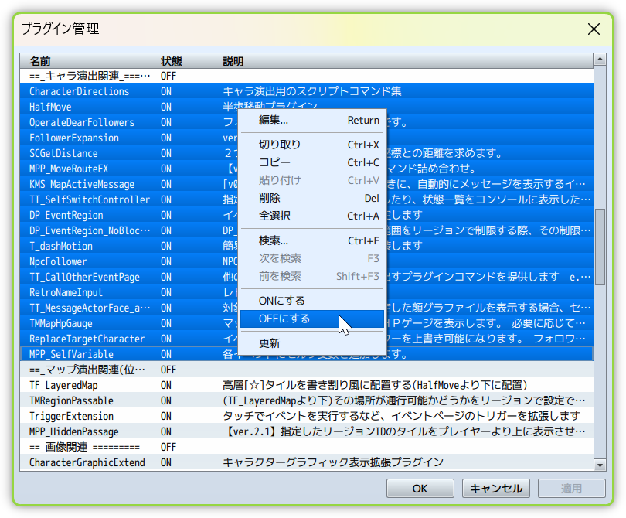The image size is (626, 518).
Task: Select the ==_画像関連_ separator row
Action: (x=307, y=448)
